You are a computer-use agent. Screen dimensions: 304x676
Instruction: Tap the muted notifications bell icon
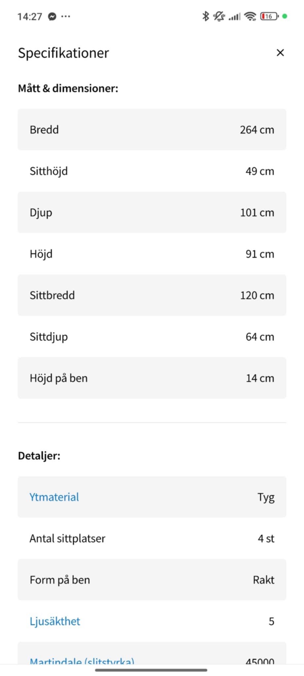[219, 16]
